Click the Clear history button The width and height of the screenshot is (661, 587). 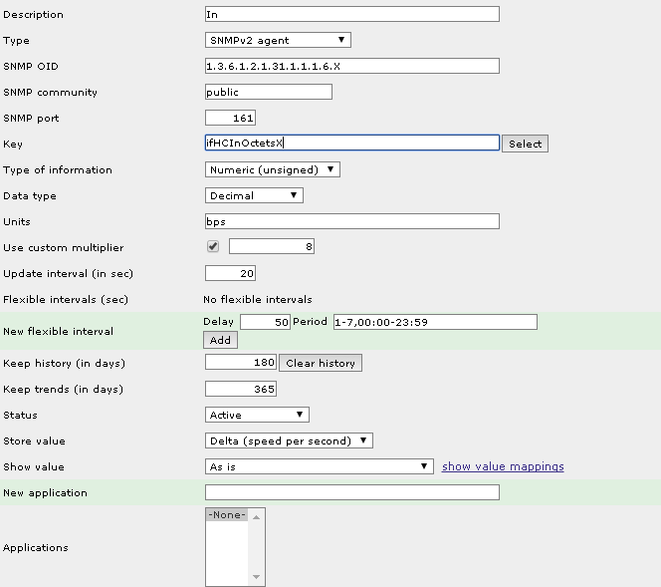pos(321,364)
